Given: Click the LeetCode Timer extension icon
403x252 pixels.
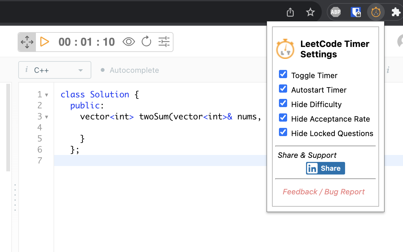Looking at the screenshot, I should 376,12.
